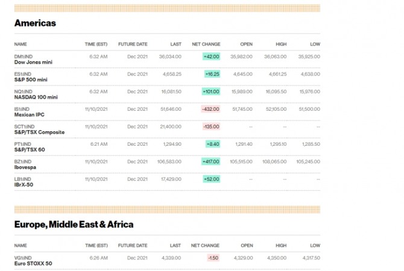
Task: Open the Mexican IPC index link
Action: pyautogui.click(x=30, y=114)
